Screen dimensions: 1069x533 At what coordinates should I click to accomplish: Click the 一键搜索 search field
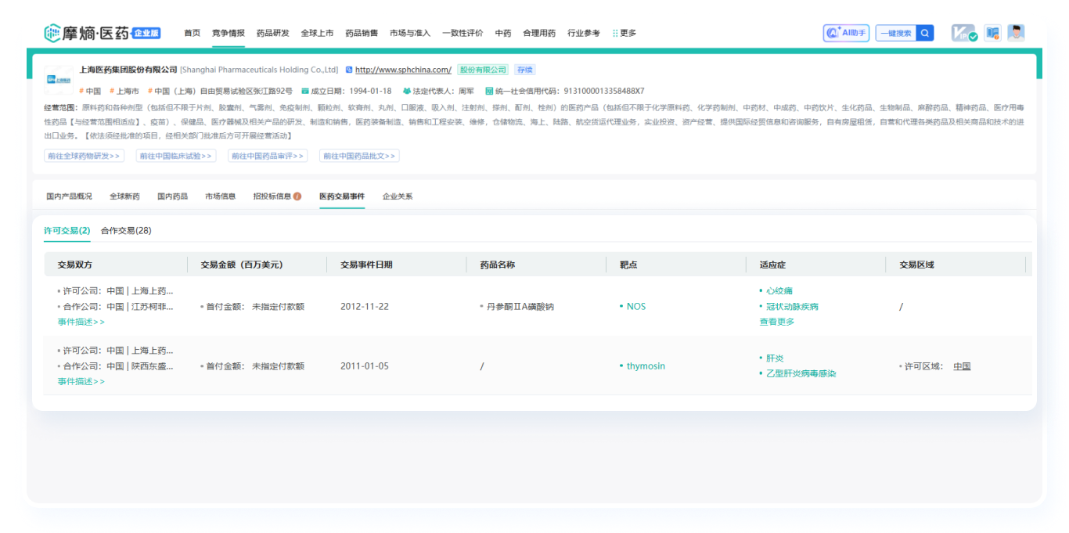[896, 33]
